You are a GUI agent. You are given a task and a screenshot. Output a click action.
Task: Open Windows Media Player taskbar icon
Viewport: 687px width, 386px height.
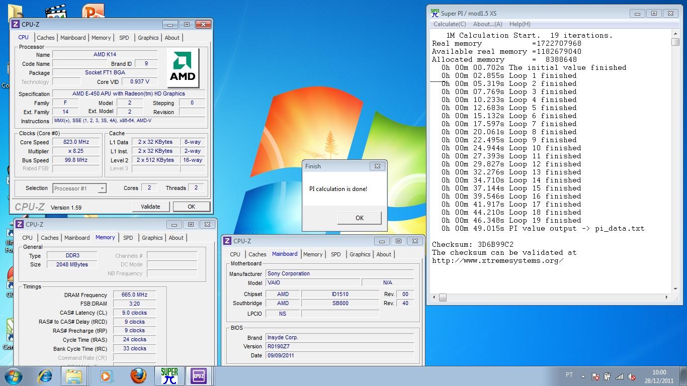pos(106,376)
